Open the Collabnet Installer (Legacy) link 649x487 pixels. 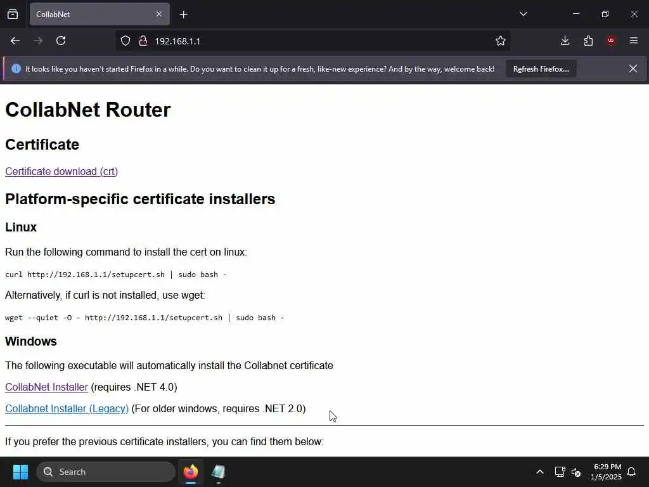pyautogui.click(x=67, y=408)
